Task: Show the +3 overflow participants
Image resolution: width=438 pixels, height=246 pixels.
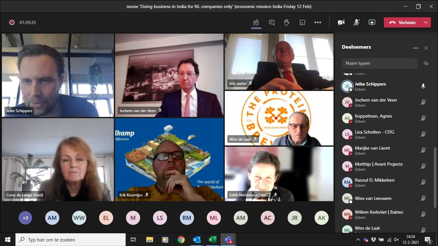Action: pyautogui.click(x=25, y=218)
